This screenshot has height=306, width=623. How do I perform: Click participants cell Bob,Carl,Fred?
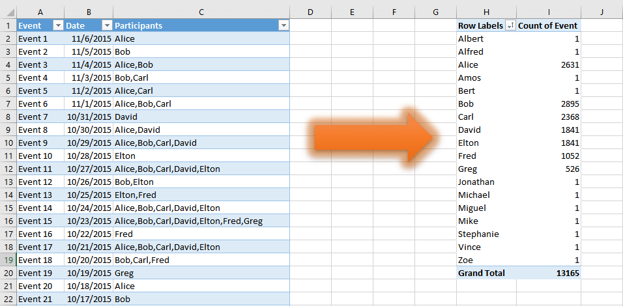click(201, 260)
